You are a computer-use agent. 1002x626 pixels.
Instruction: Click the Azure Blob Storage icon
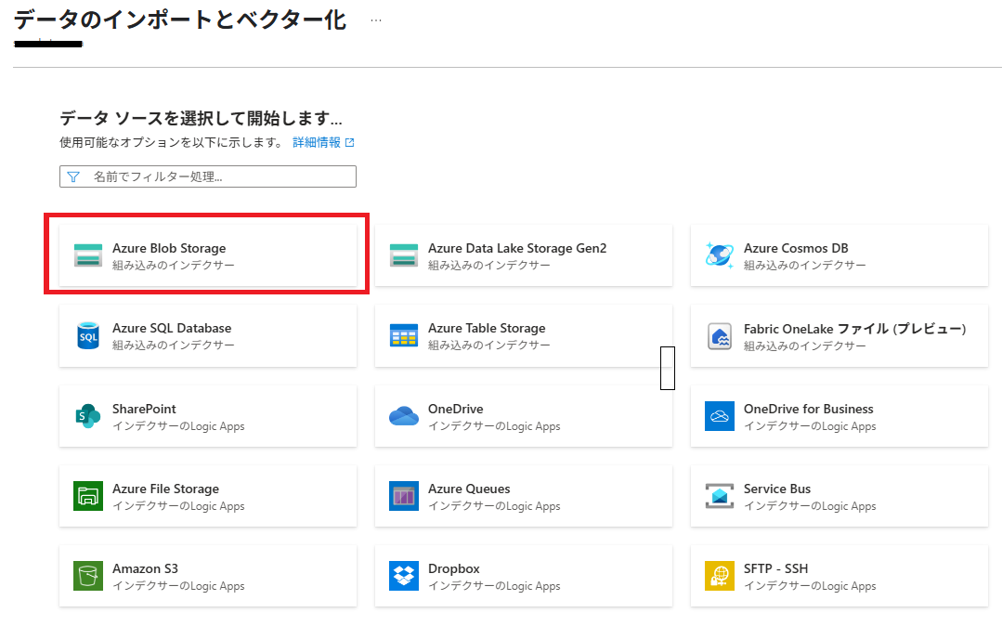[88, 255]
